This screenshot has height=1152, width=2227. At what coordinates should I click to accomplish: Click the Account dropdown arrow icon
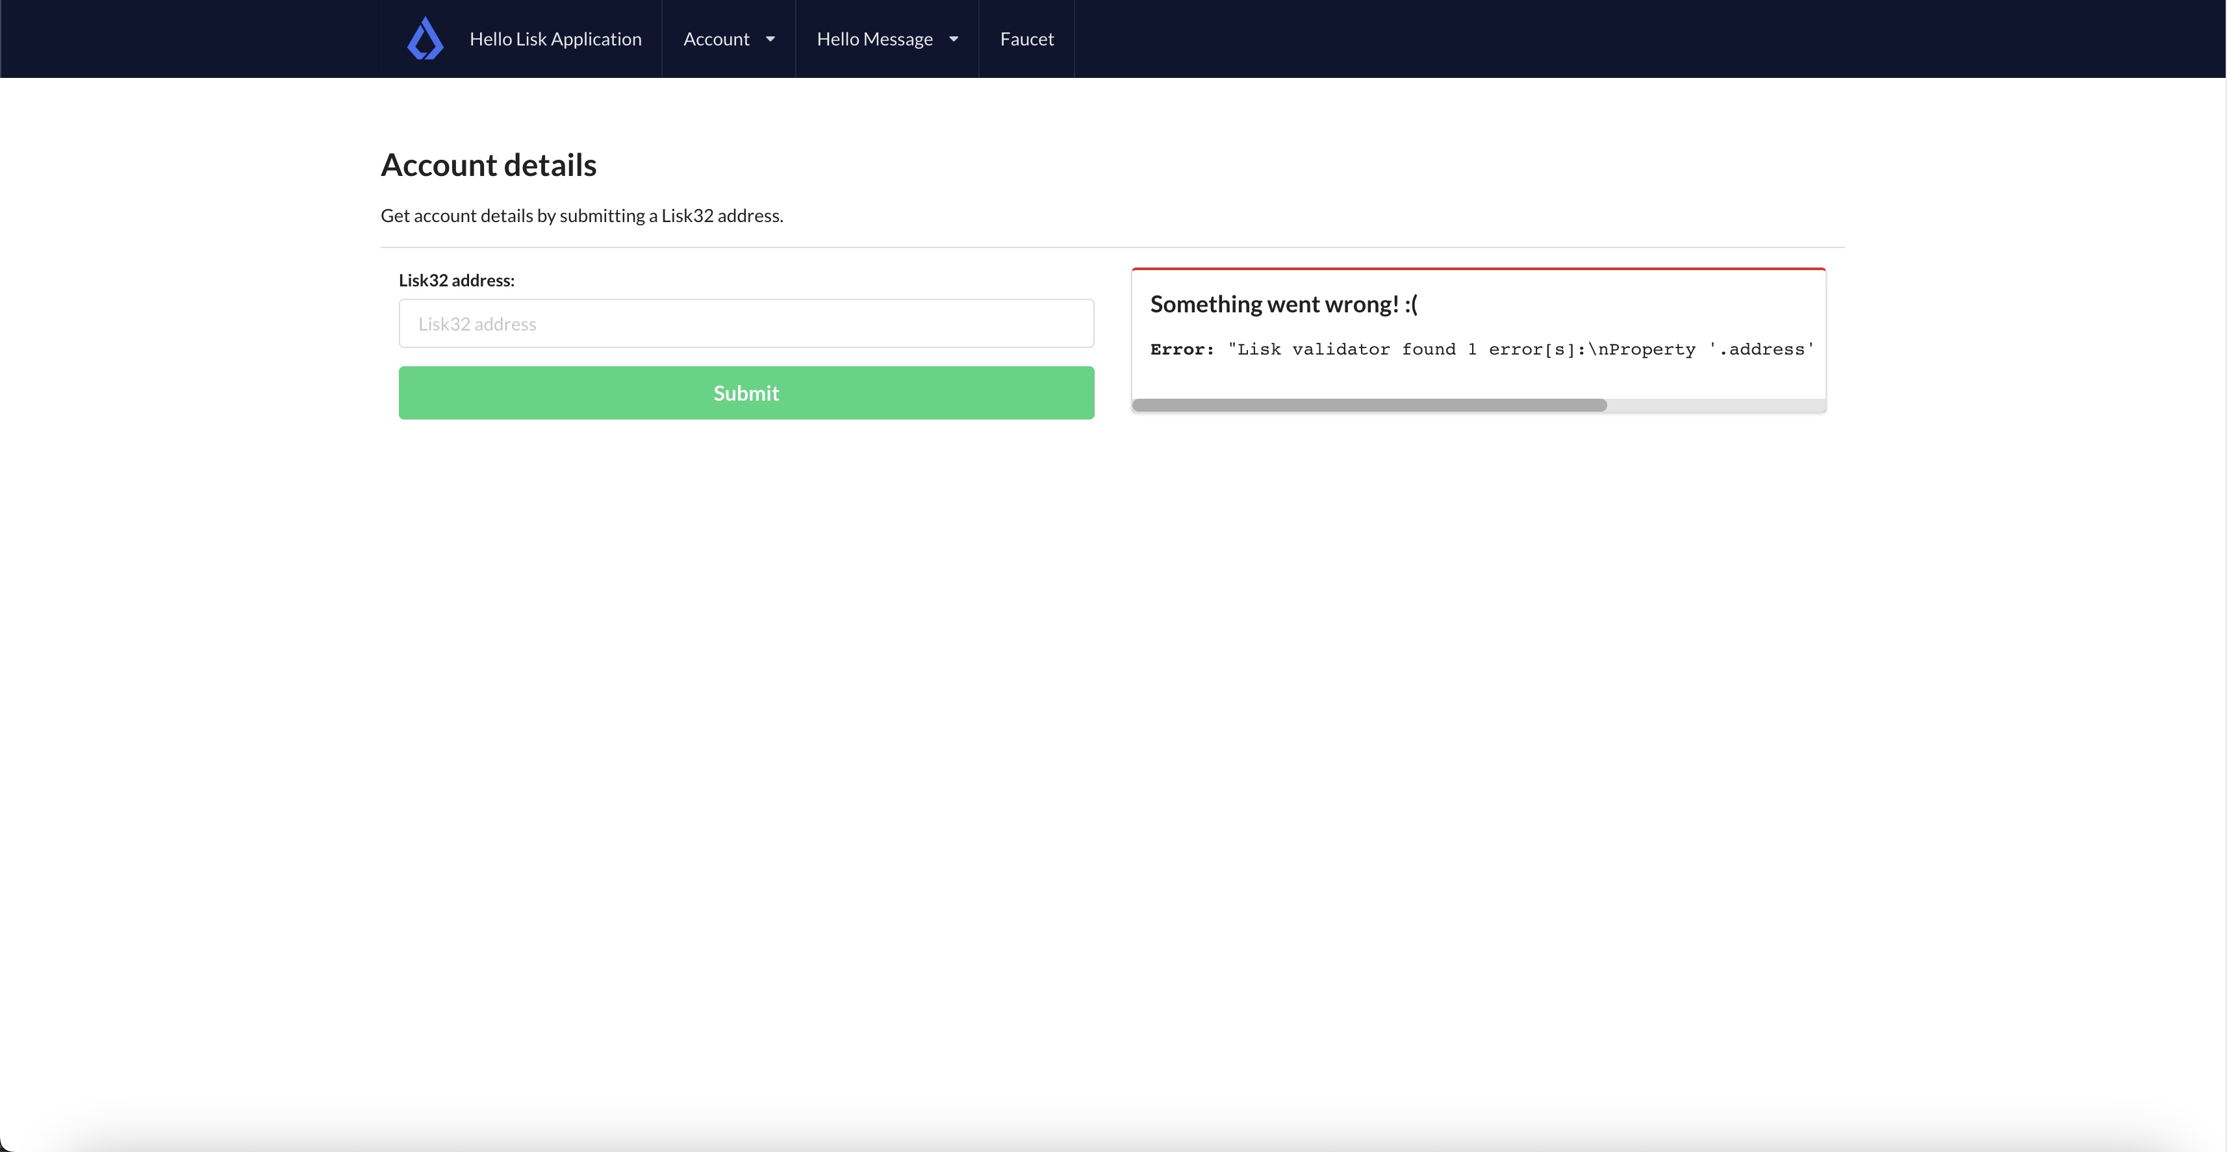point(769,39)
